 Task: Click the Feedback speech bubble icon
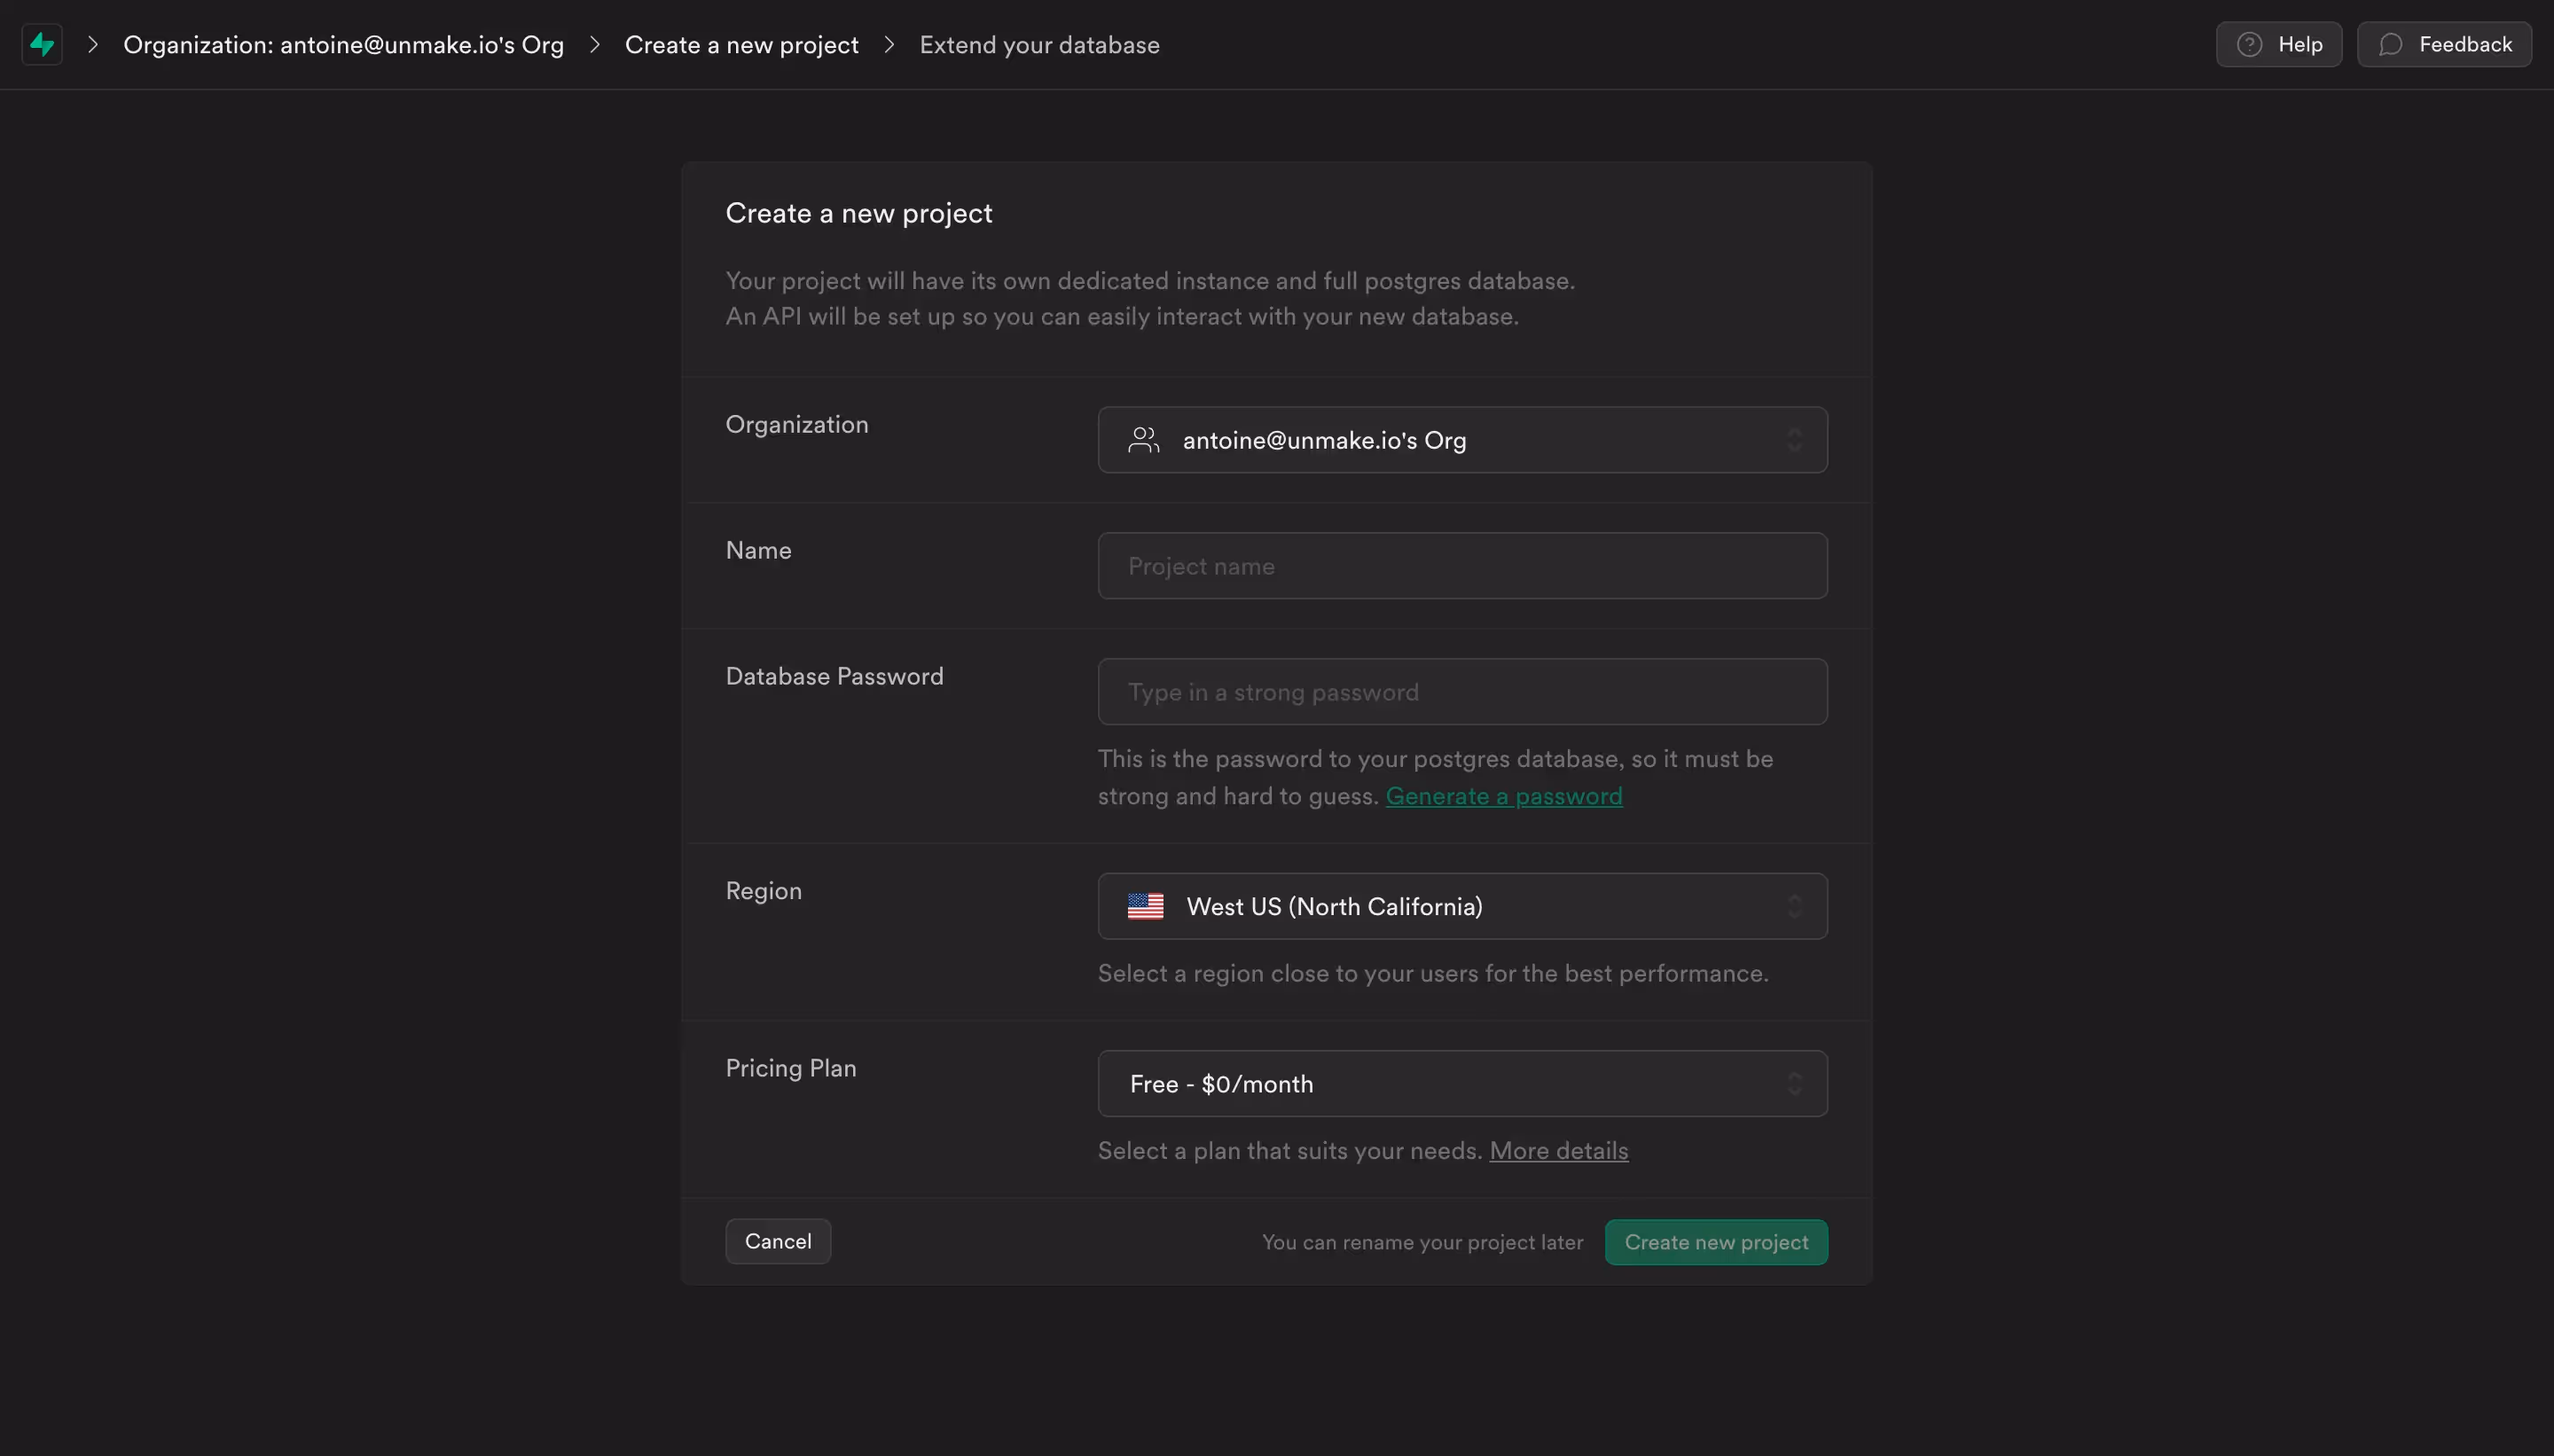tap(2390, 44)
